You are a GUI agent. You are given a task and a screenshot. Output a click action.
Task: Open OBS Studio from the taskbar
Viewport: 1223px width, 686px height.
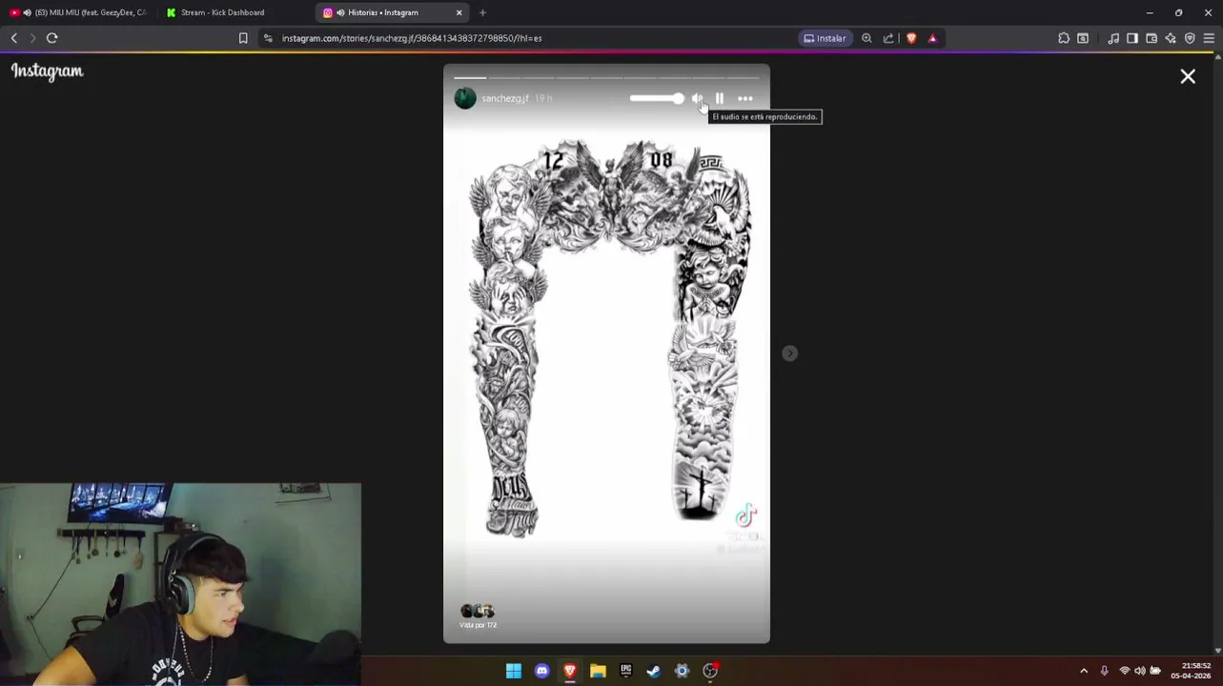(x=710, y=671)
